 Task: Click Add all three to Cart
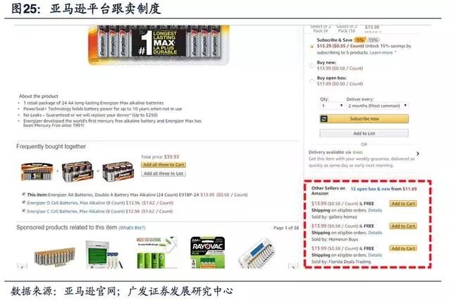coord(163,165)
